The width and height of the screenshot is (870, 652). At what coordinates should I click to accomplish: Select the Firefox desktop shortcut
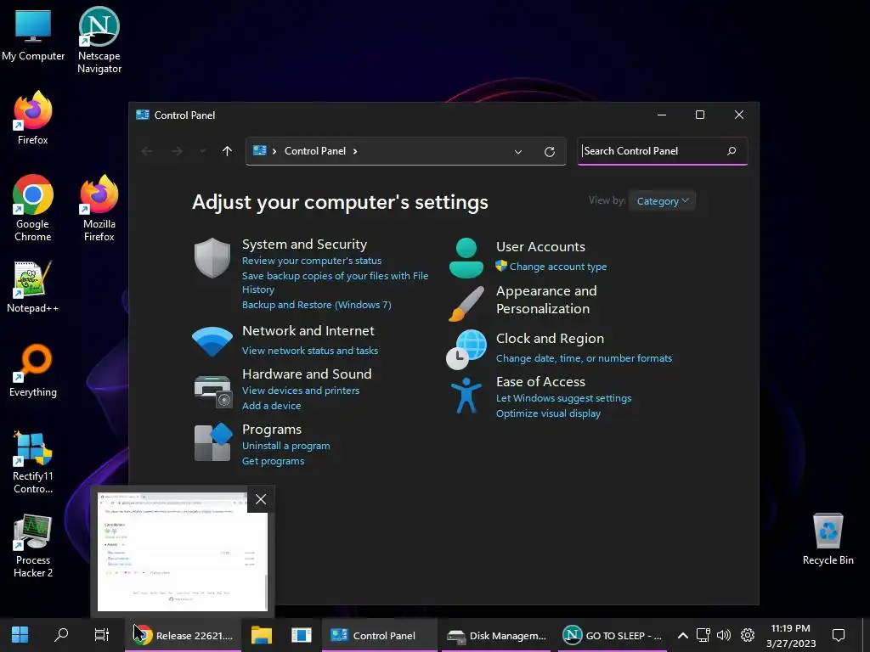coord(33,118)
